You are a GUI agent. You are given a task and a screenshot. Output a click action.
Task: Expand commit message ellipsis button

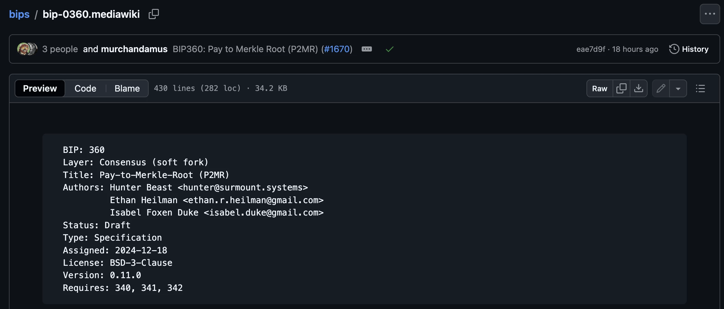click(x=366, y=49)
